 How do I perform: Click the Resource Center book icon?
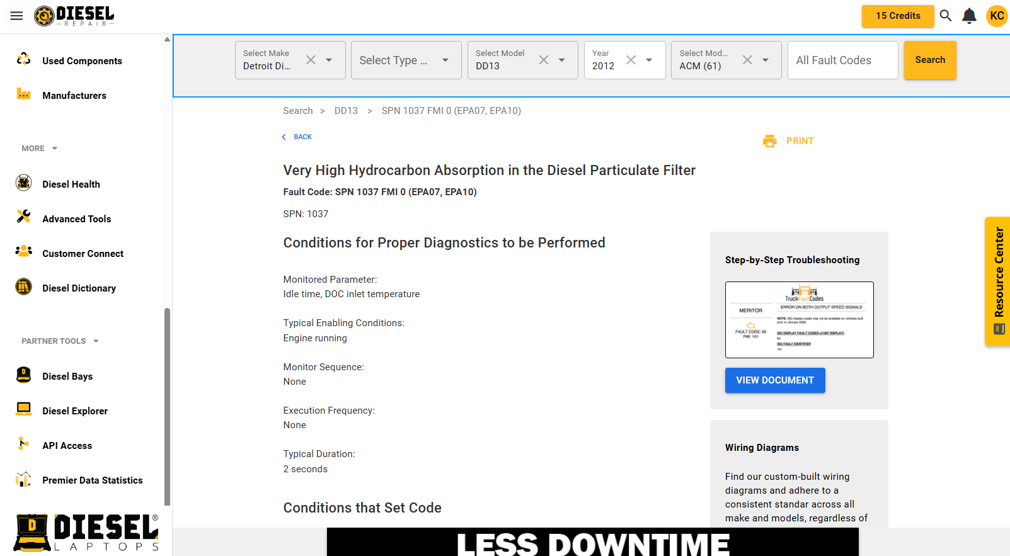(x=999, y=329)
